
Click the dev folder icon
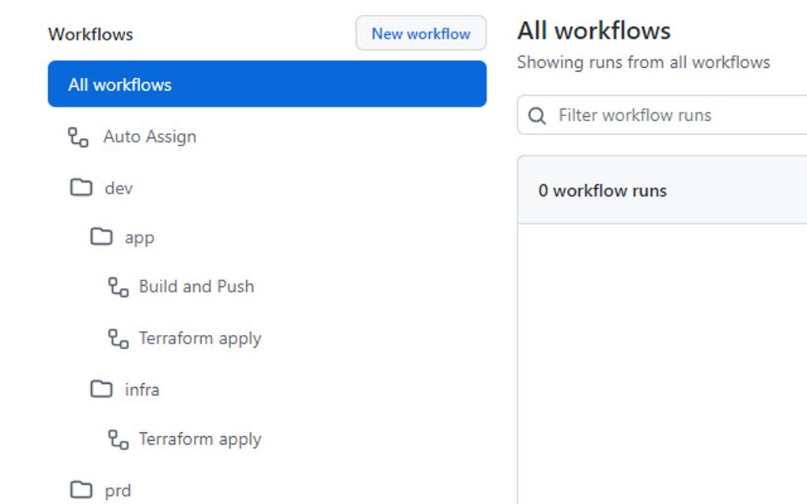pyautogui.click(x=83, y=187)
